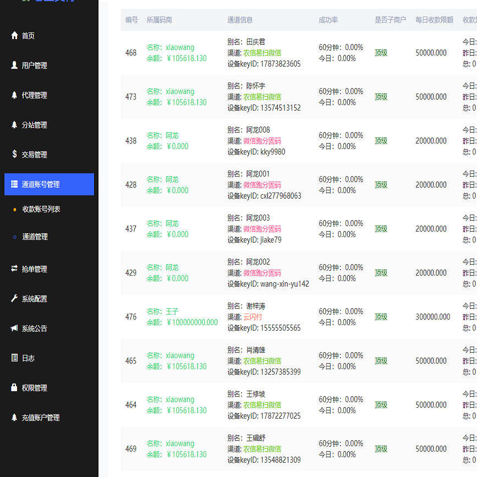Click the swap arrows icon for 抢单管理

coord(14,269)
